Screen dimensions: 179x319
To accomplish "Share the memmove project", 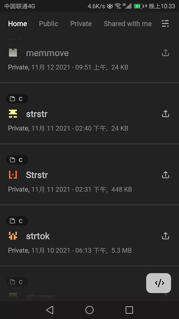I will pyautogui.click(x=165, y=53).
